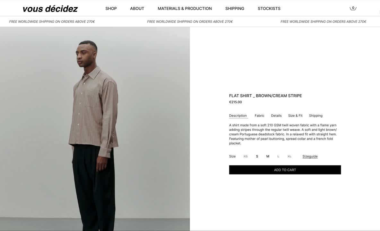The image size is (380, 231).
Task: Choose the crossed-out L size
Action: pos(278,157)
